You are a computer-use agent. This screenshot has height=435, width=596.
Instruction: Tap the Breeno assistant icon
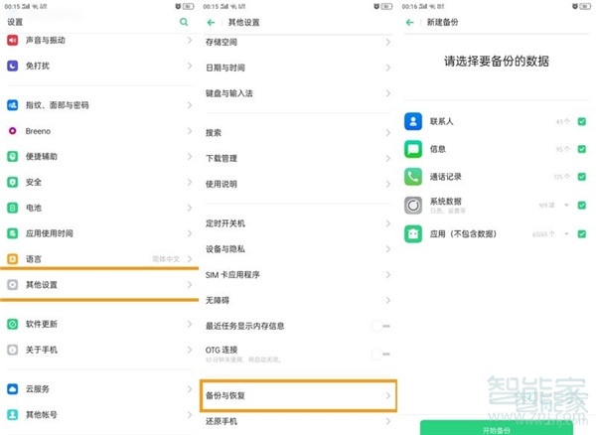13,131
